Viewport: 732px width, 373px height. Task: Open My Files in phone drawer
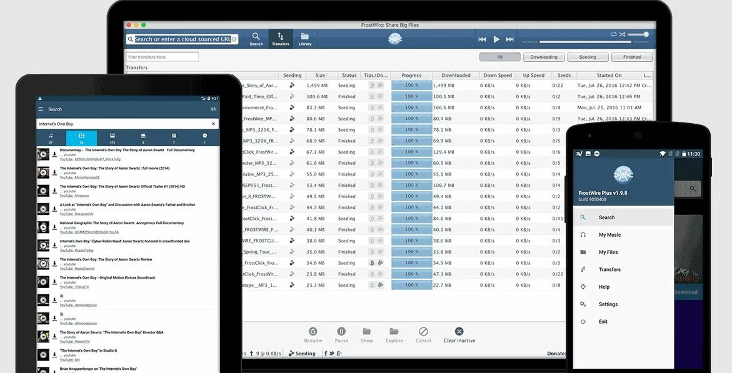[623, 252]
